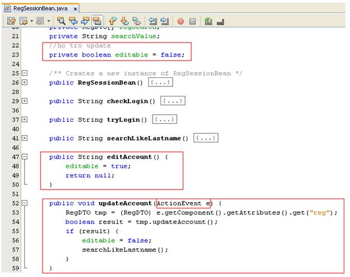350x277 pixels.
Task: Click "if (result)" on line 55
Action: [87, 231]
